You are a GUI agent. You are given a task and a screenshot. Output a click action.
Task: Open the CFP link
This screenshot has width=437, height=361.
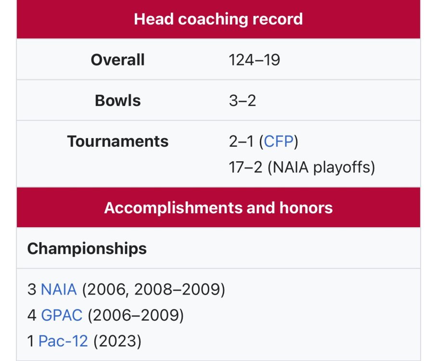pyautogui.click(x=279, y=142)
